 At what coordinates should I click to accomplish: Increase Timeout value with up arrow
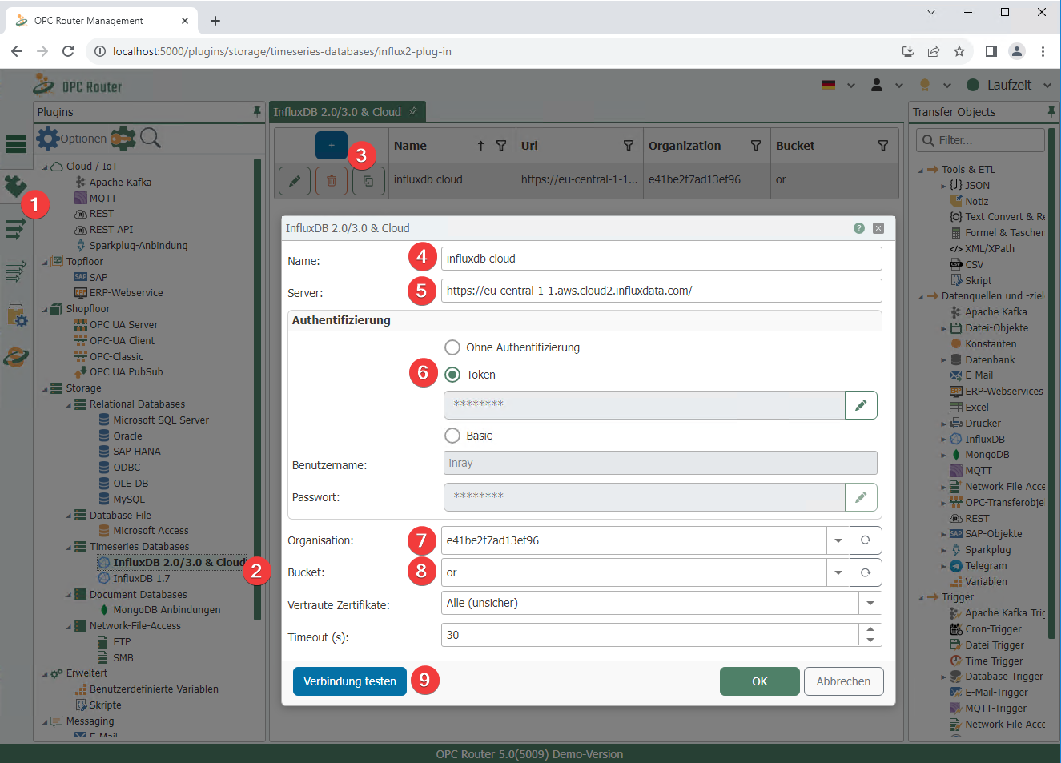pyautogui.click(x=870, y=629)
